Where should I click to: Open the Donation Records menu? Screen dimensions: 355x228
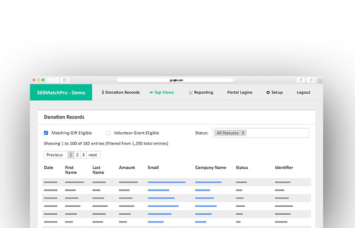(x=121, y=93)
